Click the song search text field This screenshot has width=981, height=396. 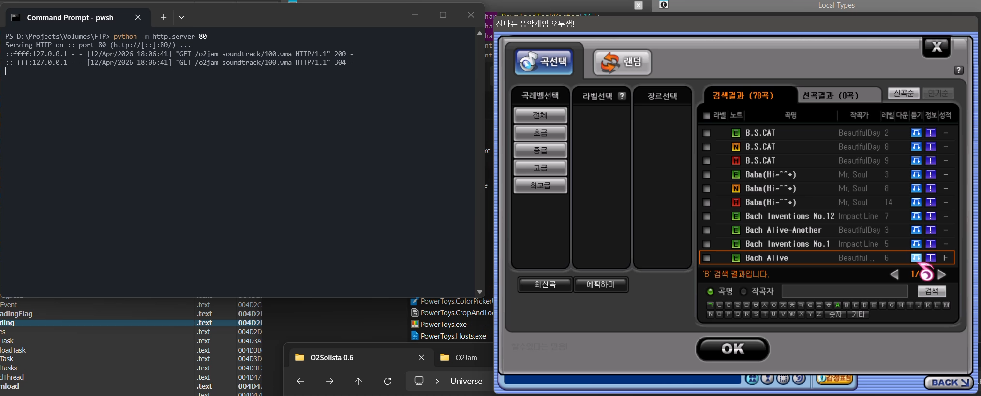click(844, 291)
